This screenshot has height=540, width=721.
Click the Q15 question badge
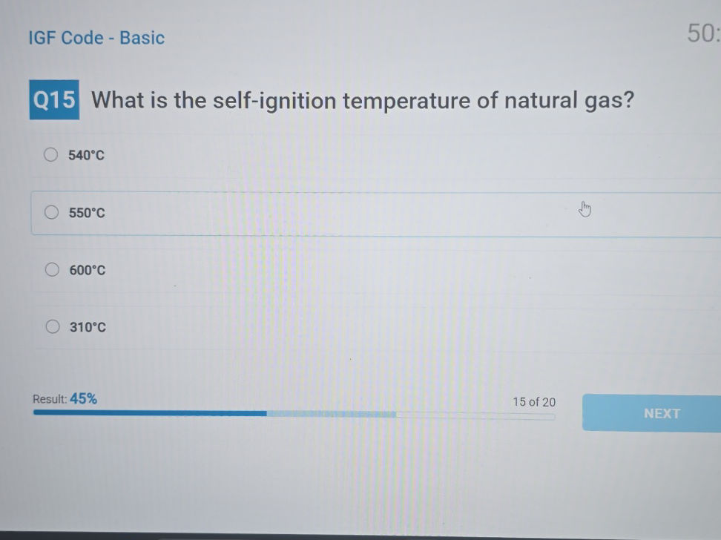coord(53,100)
